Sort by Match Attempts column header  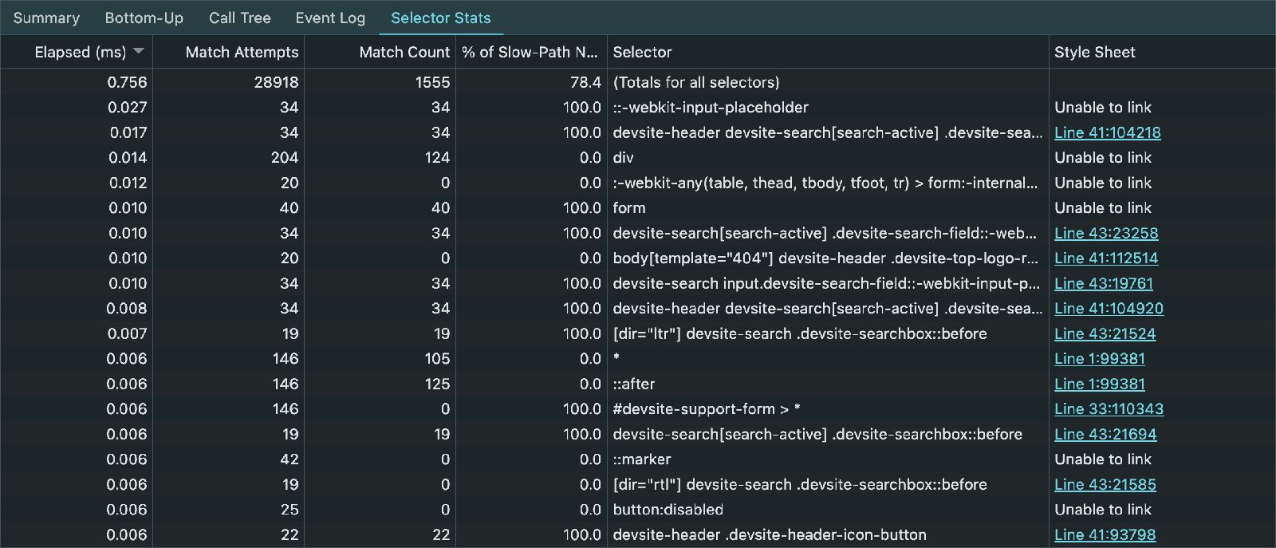tap(242, 52)
